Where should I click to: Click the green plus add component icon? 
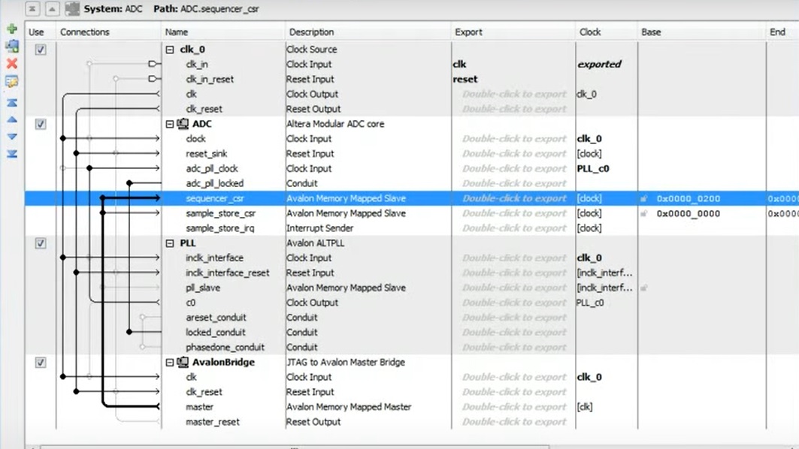(x=11, y=29)
